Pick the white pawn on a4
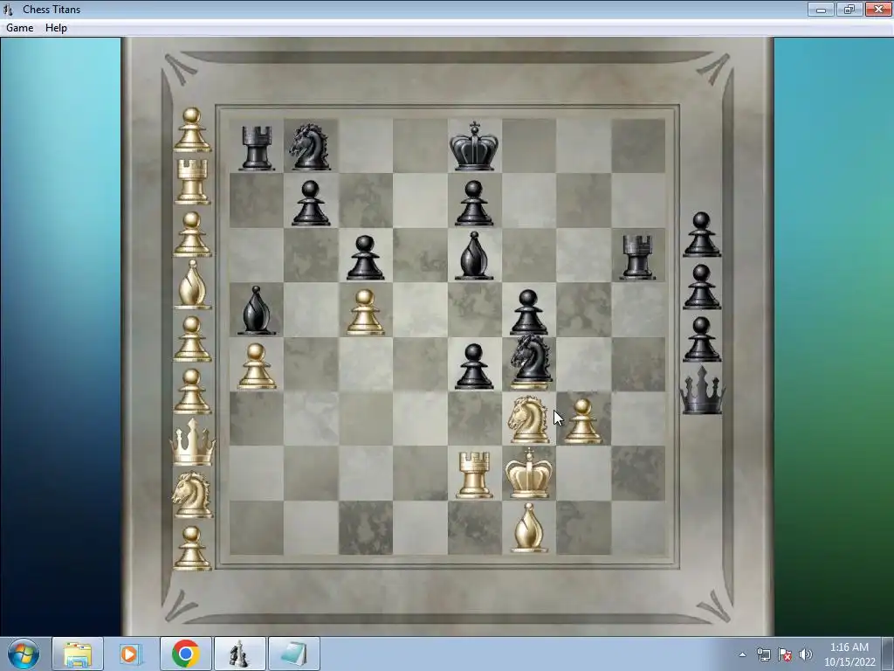Image resolution: width=894 pixels, height=671 pixels. pos(257,366)
